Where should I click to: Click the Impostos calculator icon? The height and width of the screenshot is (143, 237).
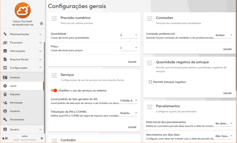coord(5,94)
